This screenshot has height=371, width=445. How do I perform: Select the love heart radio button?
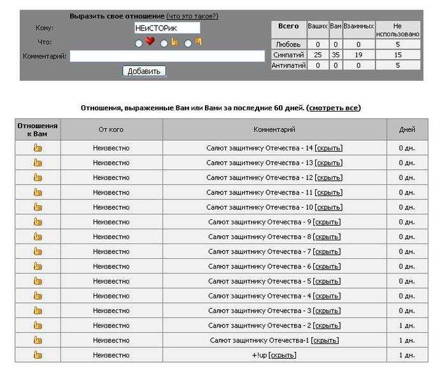(139, 43)
